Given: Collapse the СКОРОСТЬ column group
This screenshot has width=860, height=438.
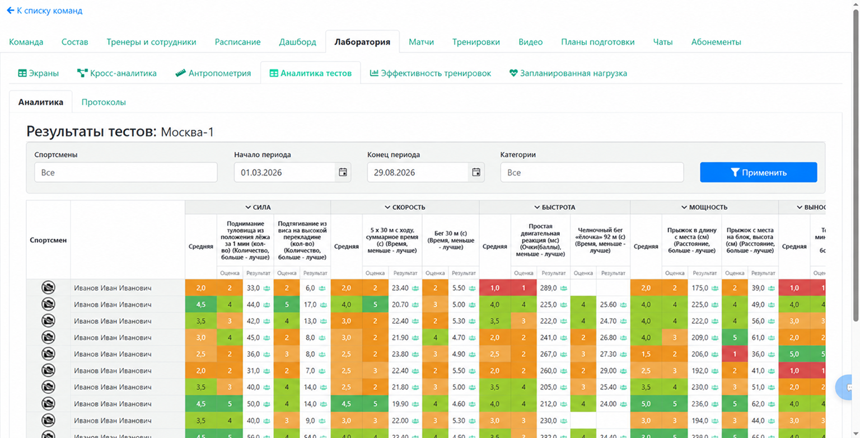Looking at the screenshot, I should click(405, 207).
